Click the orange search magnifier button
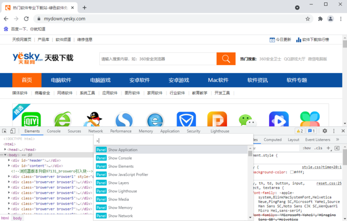347x221 pixels. [226, 59]
